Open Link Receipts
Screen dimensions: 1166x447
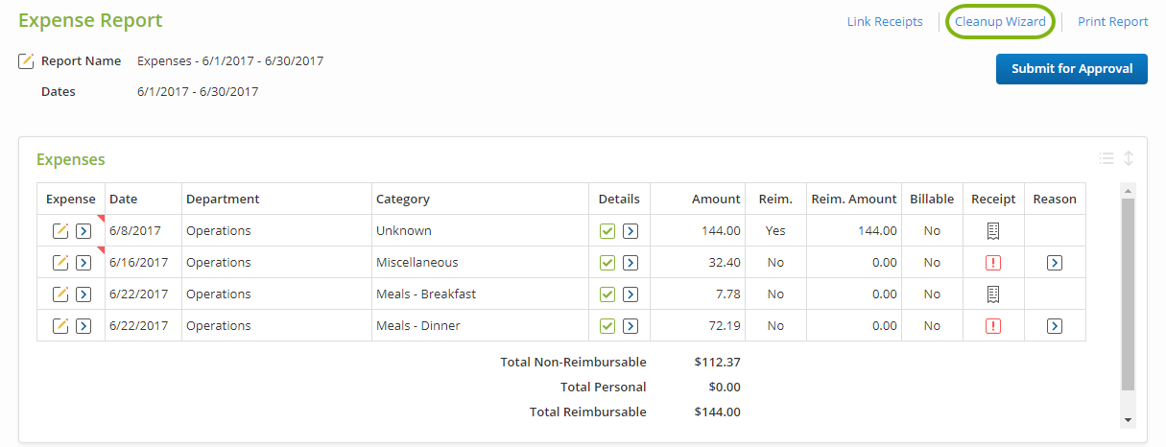[x=885, y=22]
